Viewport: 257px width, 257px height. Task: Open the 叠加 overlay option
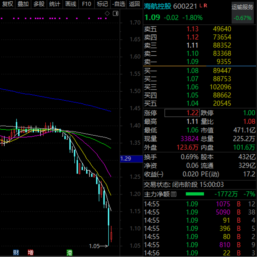(x=23, y=4)
